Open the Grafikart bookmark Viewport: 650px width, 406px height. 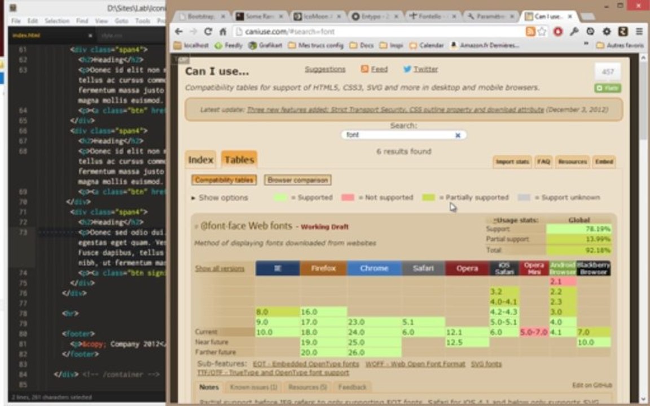pyautogui.click(x=265, y=45)
